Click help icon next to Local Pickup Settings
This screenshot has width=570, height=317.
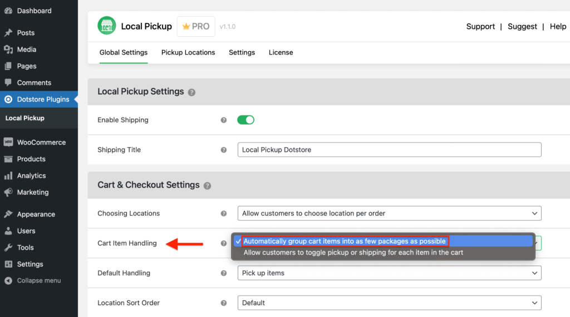click(191, 92)
